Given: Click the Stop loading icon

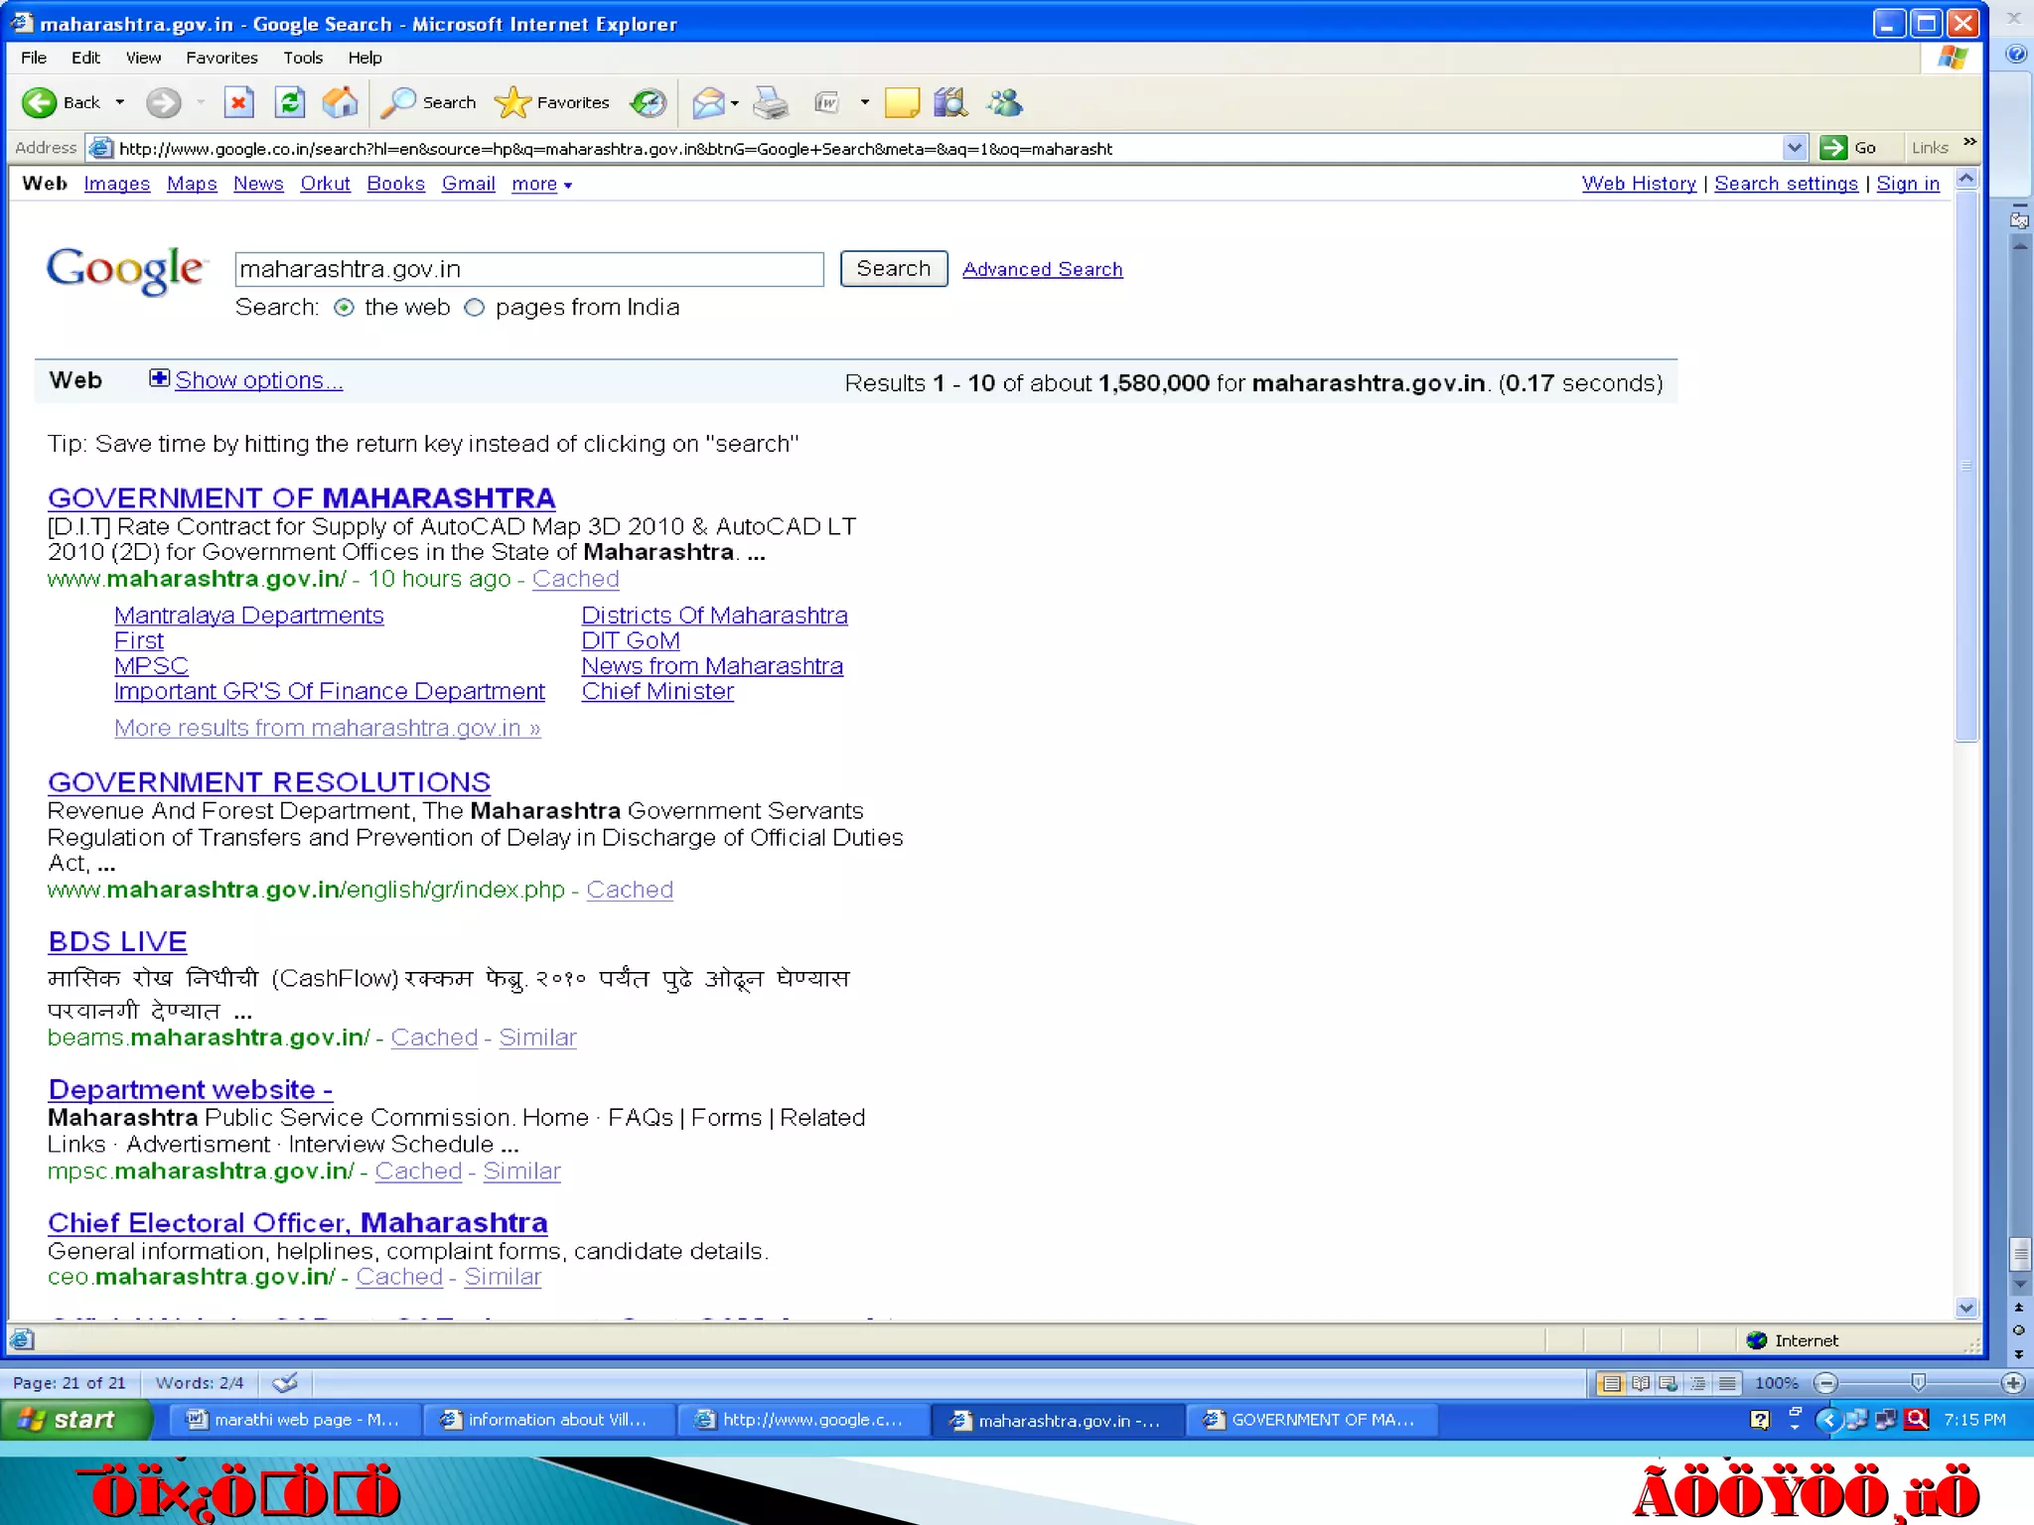Looking at the screenshot, I should pos(238,102).
